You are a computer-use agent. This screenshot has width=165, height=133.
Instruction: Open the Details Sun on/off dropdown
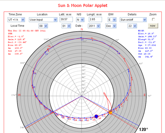(x=133, y=20)
